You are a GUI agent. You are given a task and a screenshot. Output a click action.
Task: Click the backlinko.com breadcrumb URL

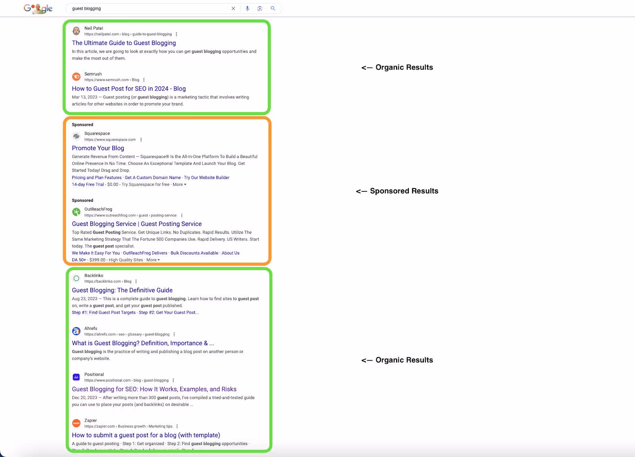pyautogui.click(x=108, y=282)
